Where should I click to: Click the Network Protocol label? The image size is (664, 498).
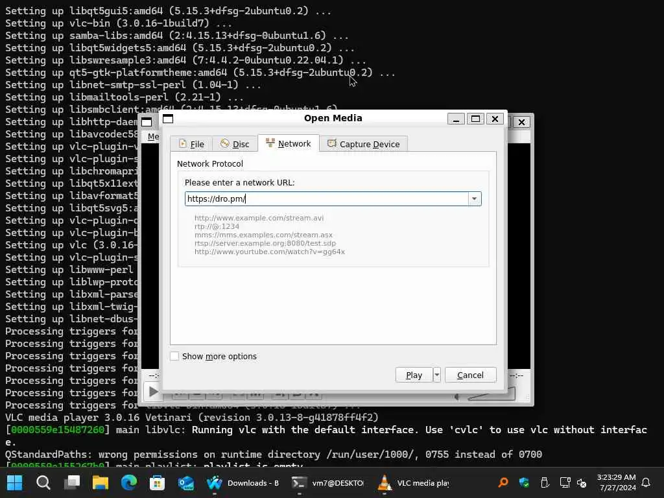(210, 163)
